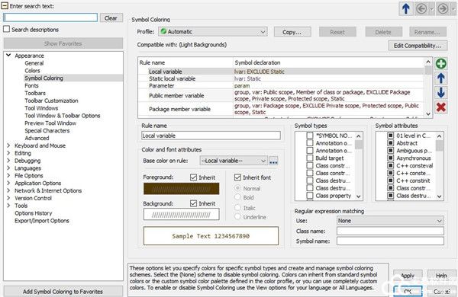Toggle Asynchronous symbol attribute
The width and height of the screenshot is (458, 297).
pyautogui.click(x=391, y=158)
